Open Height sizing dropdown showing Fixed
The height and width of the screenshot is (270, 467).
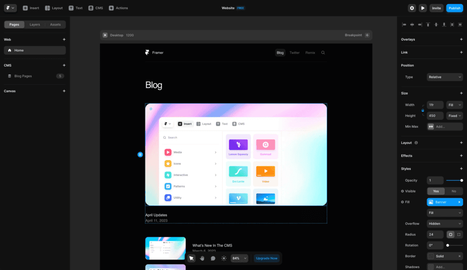coord(455,116)
